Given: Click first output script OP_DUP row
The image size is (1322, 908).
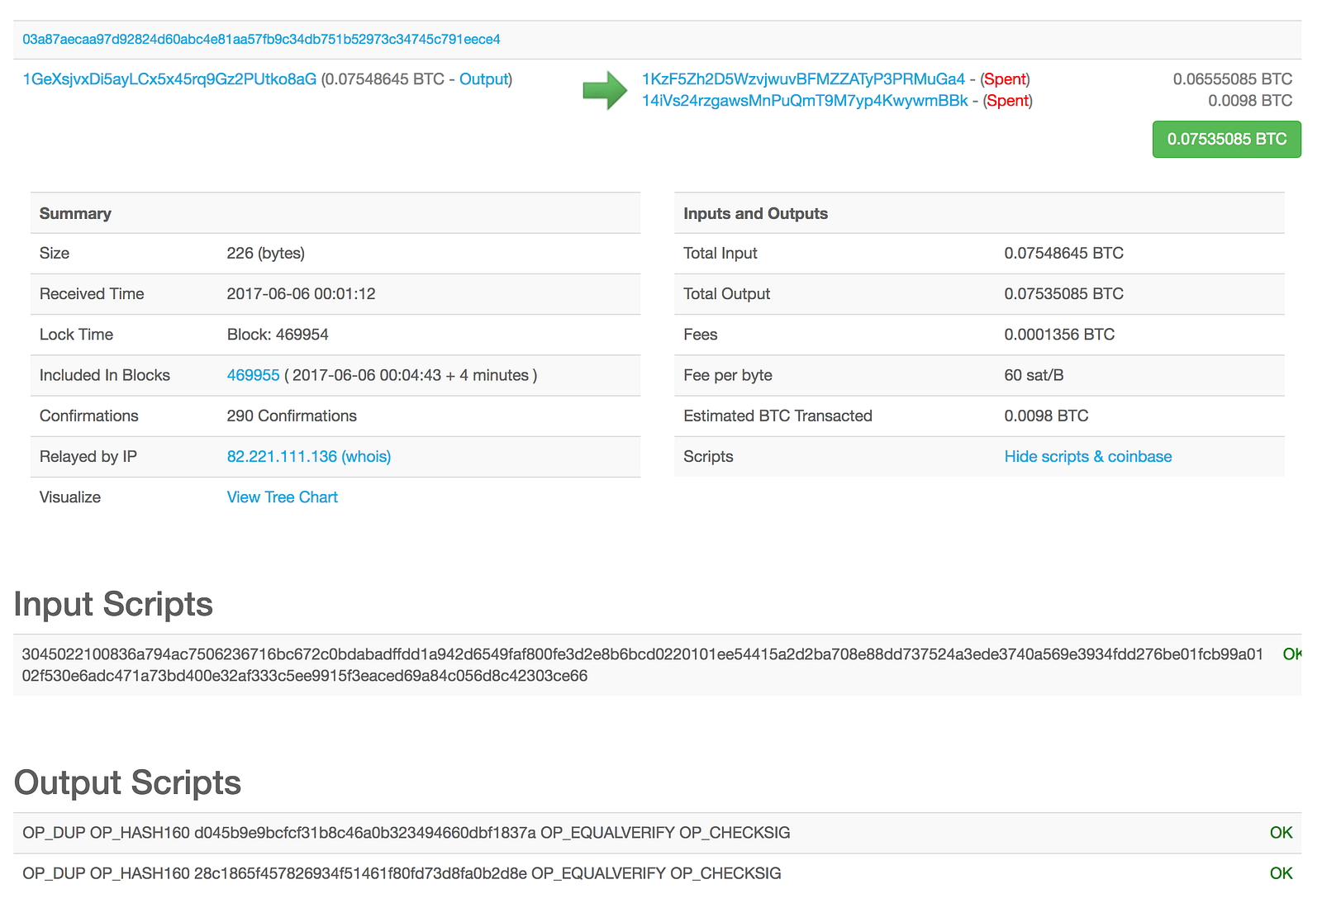Looking at the screenshot, I should (657, 833).
